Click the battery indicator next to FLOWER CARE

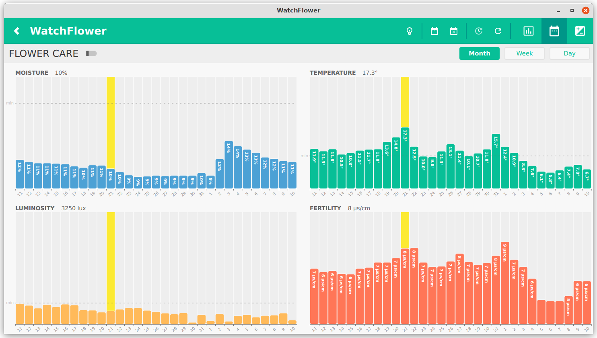tap(91, 53)
